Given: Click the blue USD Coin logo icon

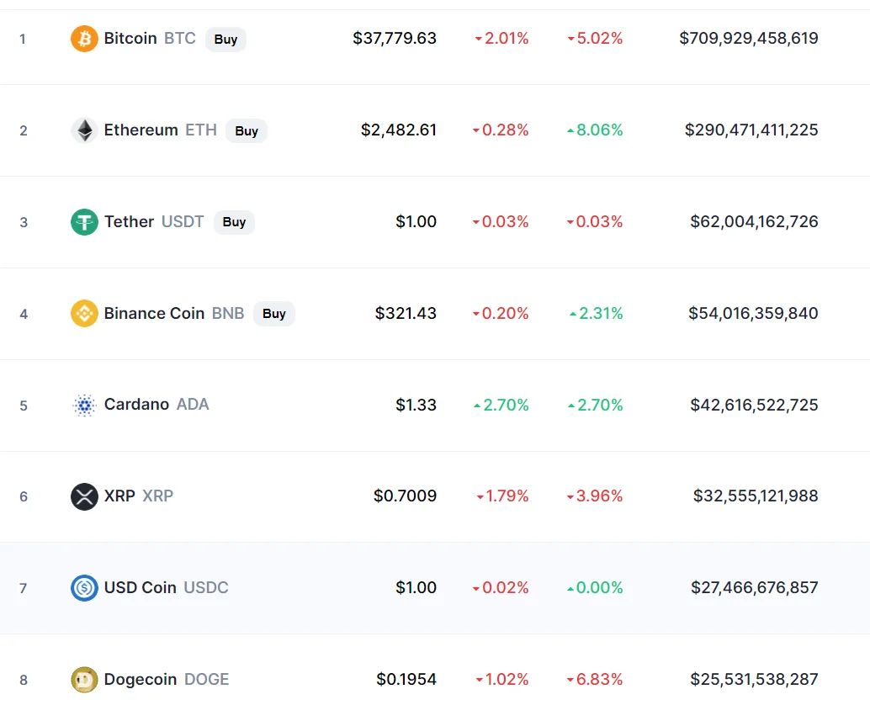Looking at the screenshot, I should coord(84,588).
